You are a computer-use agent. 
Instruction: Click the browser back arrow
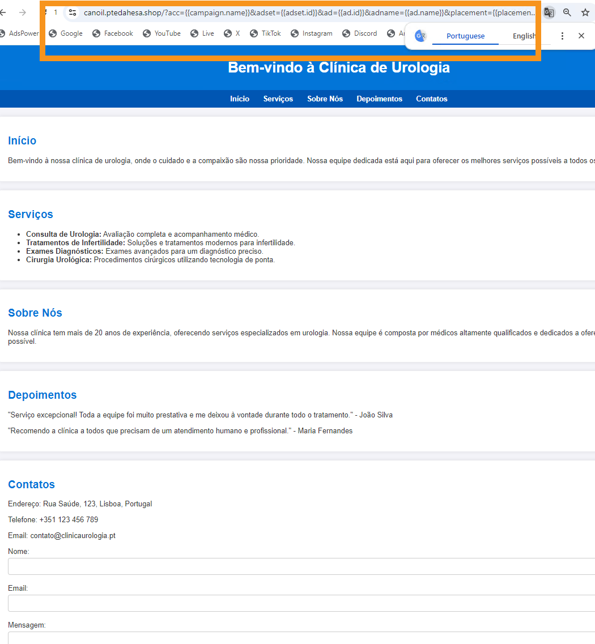(x=3, y=12)
